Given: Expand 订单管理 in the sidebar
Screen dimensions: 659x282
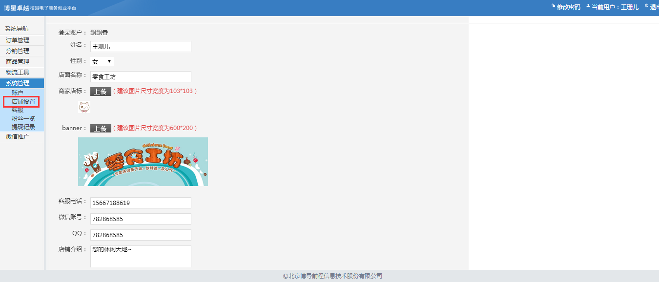Looking at the screenshot, I should [18, 40].
